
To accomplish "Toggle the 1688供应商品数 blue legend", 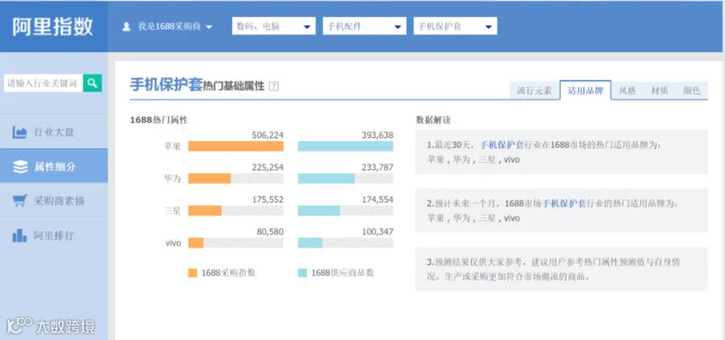I will click(336, 273).
